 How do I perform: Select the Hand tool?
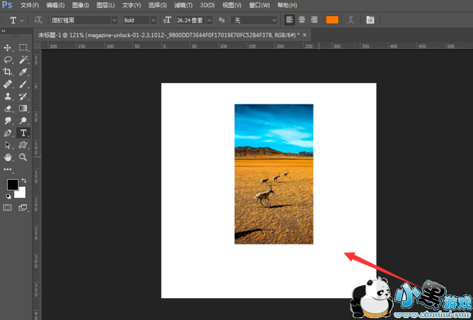8,157
